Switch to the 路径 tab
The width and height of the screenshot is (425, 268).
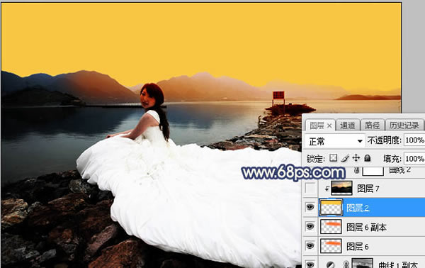tap(372, 125)
